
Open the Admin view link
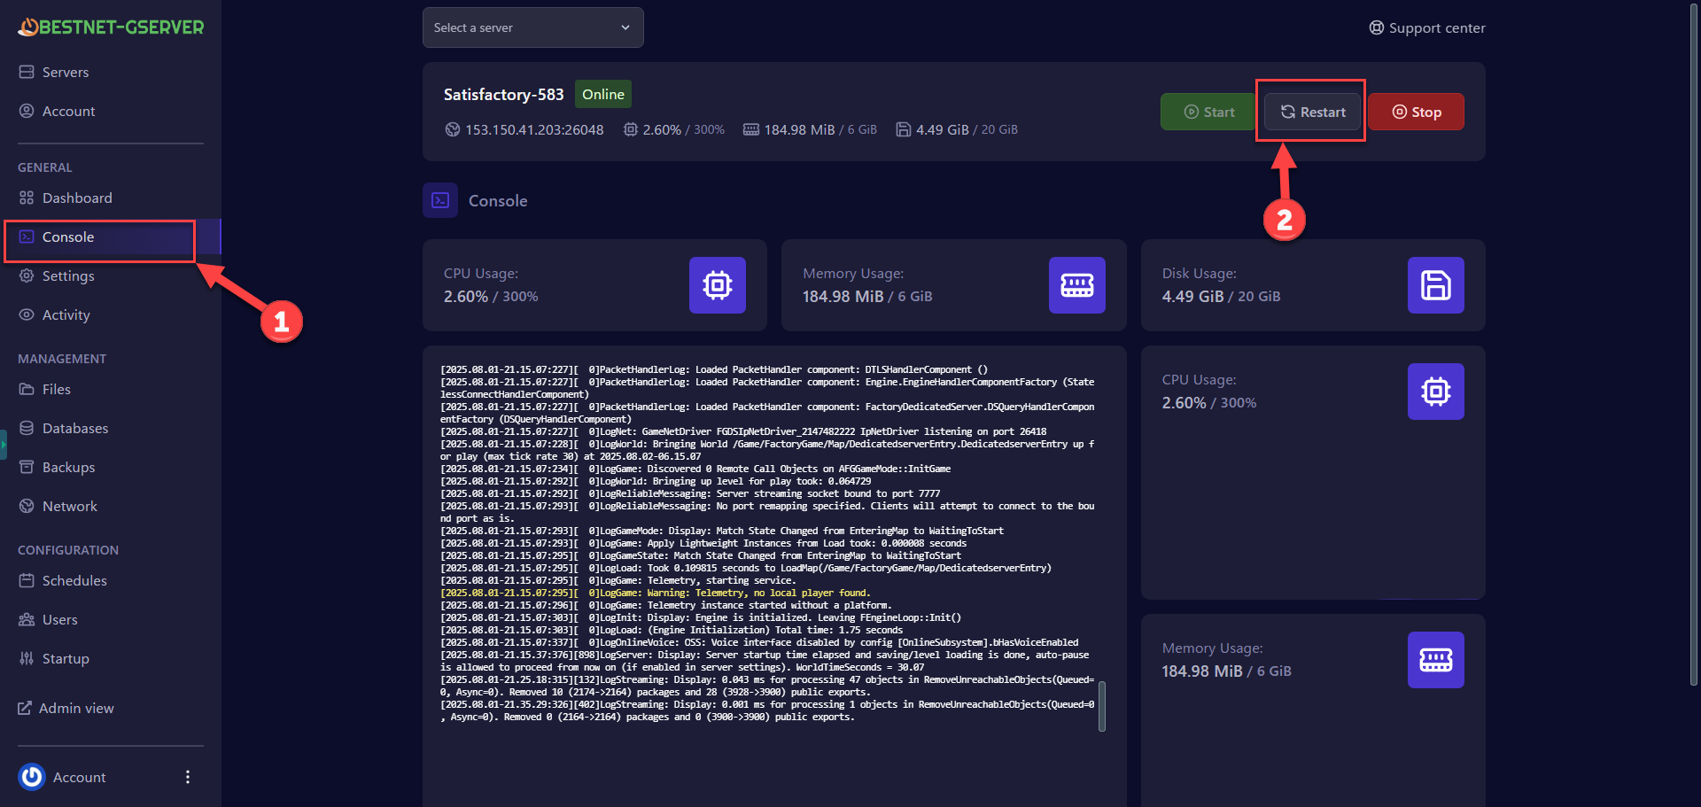(x=66, y=708)
